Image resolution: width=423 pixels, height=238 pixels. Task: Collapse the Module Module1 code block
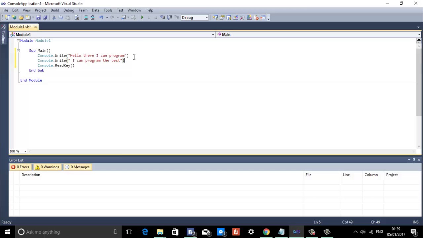(x=18, y=41)
